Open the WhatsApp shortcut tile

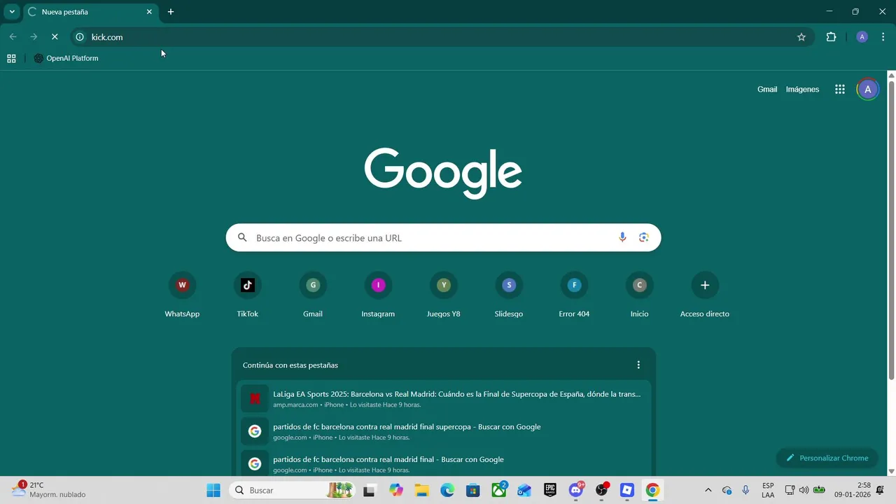182,295
